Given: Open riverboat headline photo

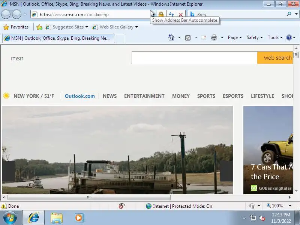Looking at the screenshot, I should (117, 150).
